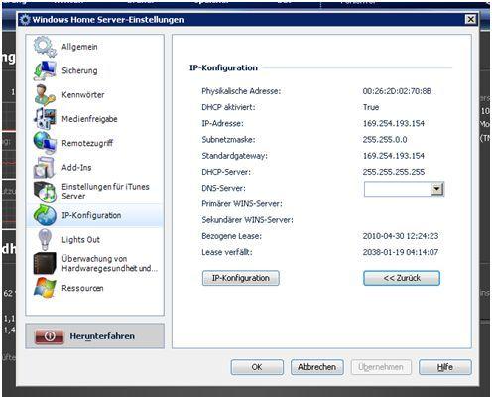Viewport: 492px width, 399px height.
Task: Open help with the Hilfe button
Action: pos(445,367)
